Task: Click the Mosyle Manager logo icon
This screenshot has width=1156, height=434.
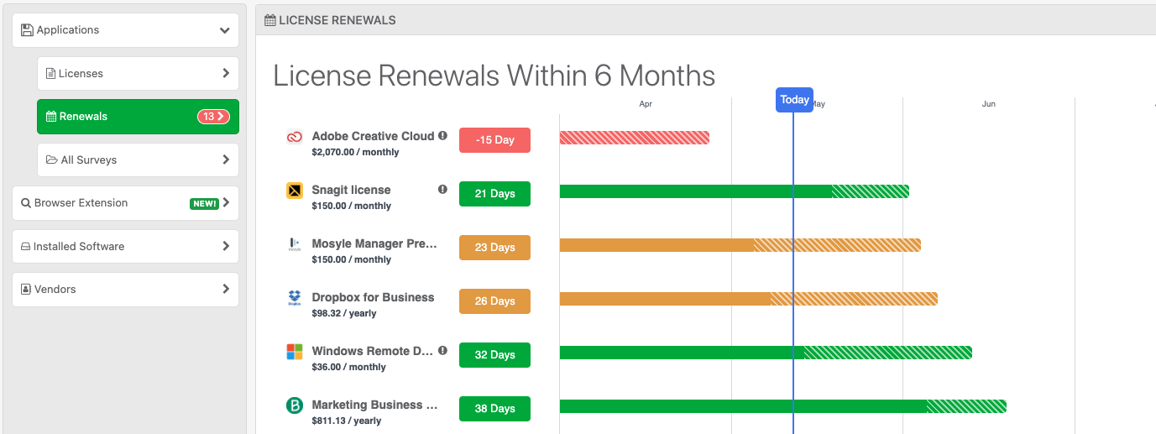Action: (x=295, y=244)
